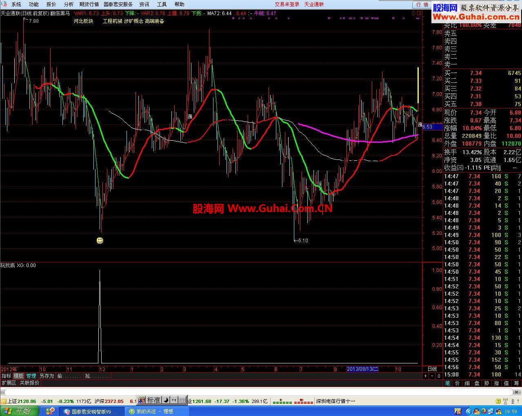Image resolution: width=522 pixels, height=416 pixels.
Task: Select the 势 tab in quote panel
Action: click(486, 383)
